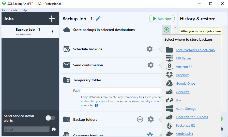Click the History & restore heading
Screen dimensions: 228x137
(x=197, y=19)
